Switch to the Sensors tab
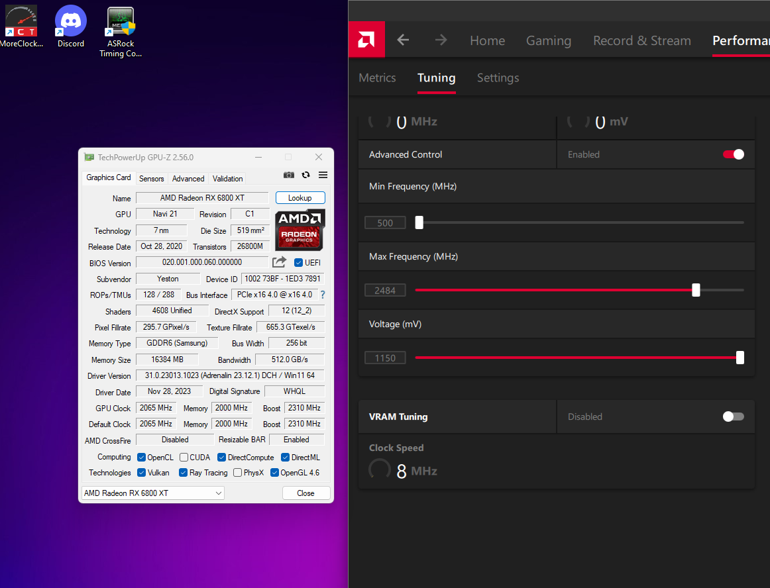This screenshot has height=588, width=770. pyautogui.click(x=151, y=179)
